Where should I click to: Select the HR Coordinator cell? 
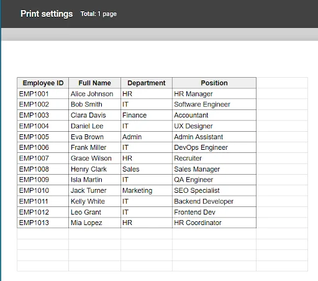pos(214,223)
